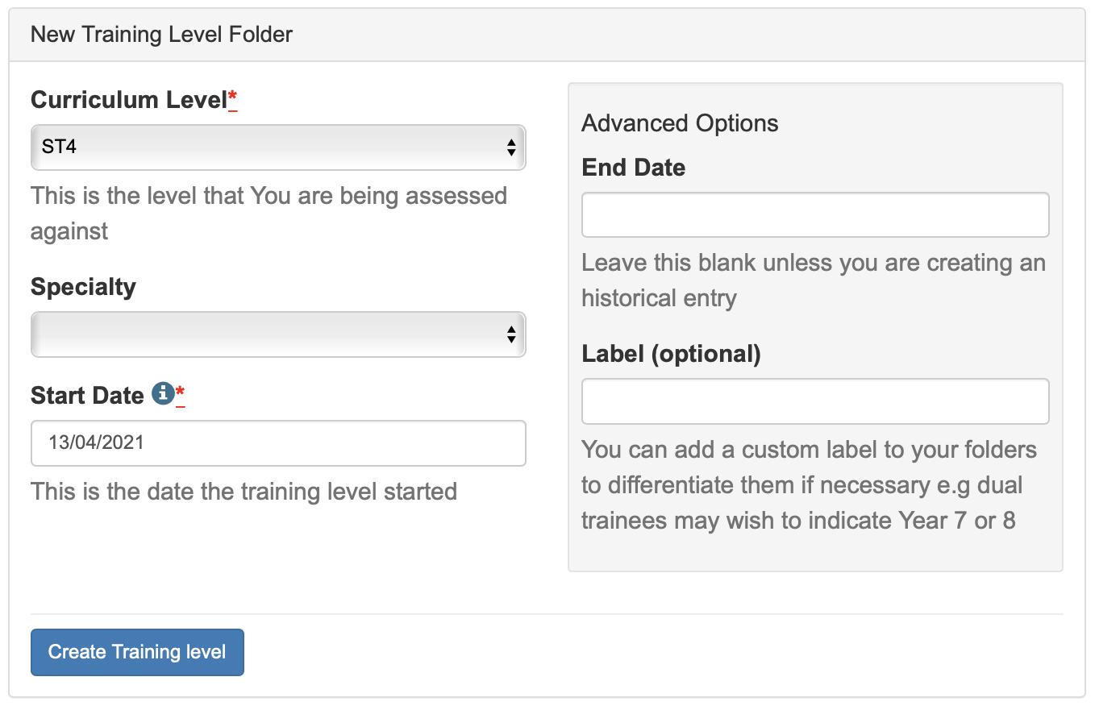This screenshot has width=1095, height=706.
Task: Expand the empty Specialty dropdown
Action: point(278,334)
